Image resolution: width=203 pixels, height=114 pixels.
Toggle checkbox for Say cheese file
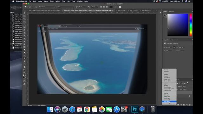[x=13, y=42]
